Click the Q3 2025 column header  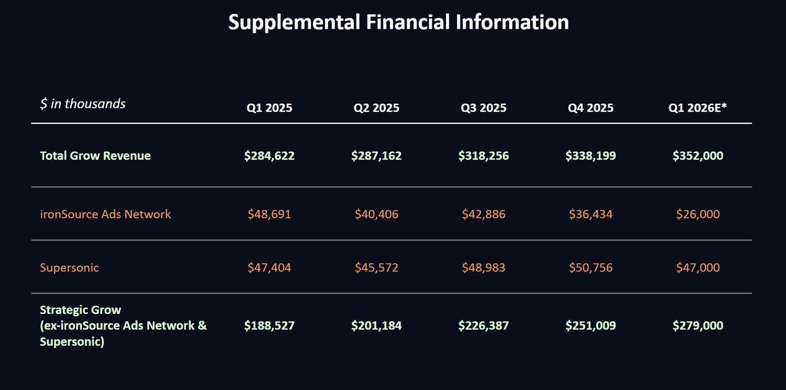tap(484, 108)
